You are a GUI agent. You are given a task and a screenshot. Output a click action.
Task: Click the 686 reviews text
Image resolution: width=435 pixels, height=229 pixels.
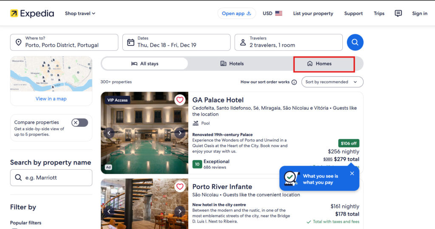(215, 167)
